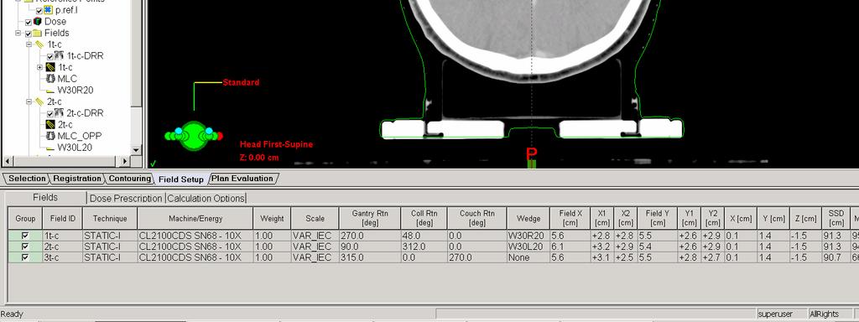
Task: Uncheck the Group checkbox for field 1t-c
Action: (x=24, y=236)
